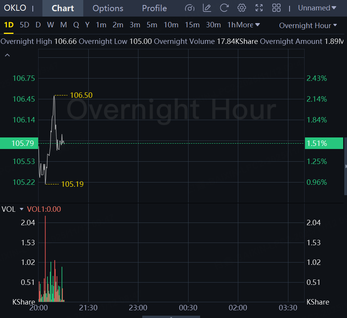
Task: Open the speedometer indicator icon in toolbar
Action: click(x=190, y=8)
